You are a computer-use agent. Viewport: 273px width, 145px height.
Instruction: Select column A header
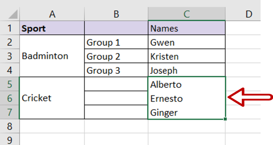point(52,14)
